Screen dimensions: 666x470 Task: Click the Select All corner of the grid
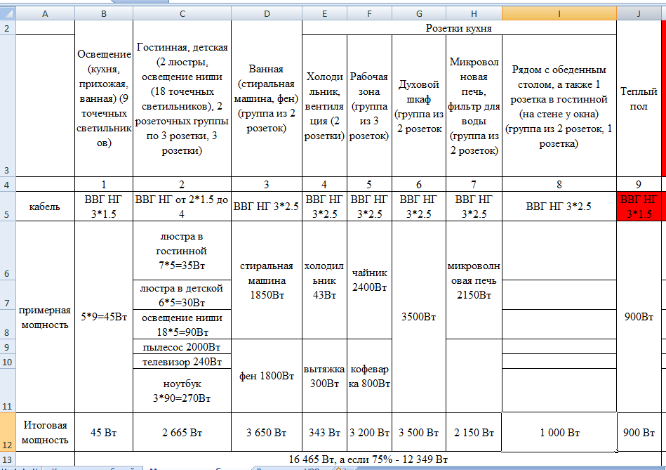pos(8,13)
